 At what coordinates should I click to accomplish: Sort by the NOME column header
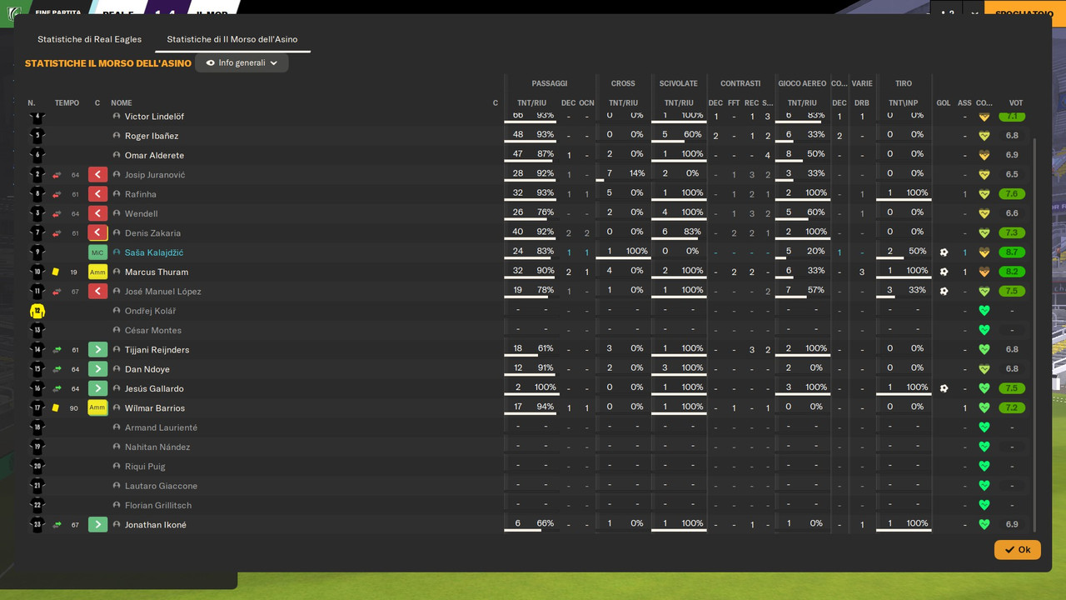(122, 103)
